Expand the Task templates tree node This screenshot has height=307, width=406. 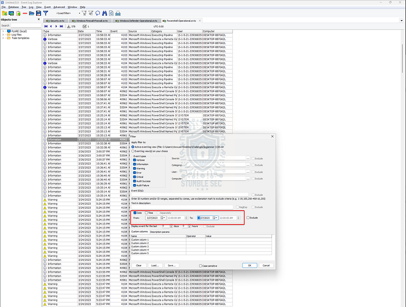(3, 38)
